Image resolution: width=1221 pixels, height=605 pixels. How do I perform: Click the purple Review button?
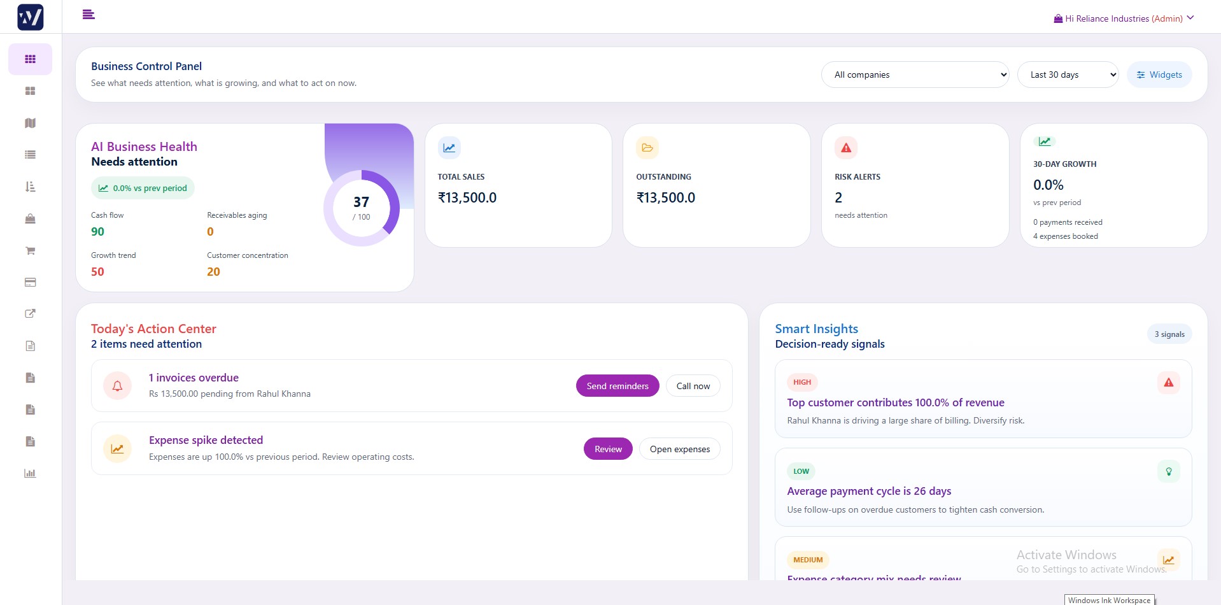(x=608, y=449)
